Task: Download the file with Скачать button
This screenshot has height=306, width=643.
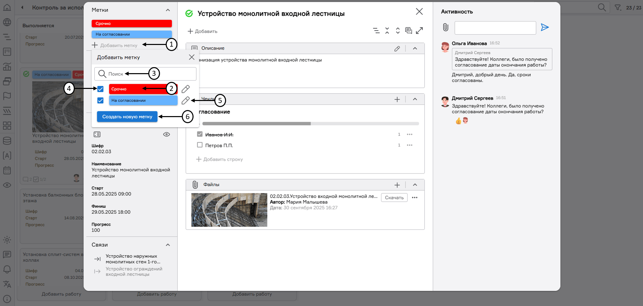Action: (x=394, y=198)
